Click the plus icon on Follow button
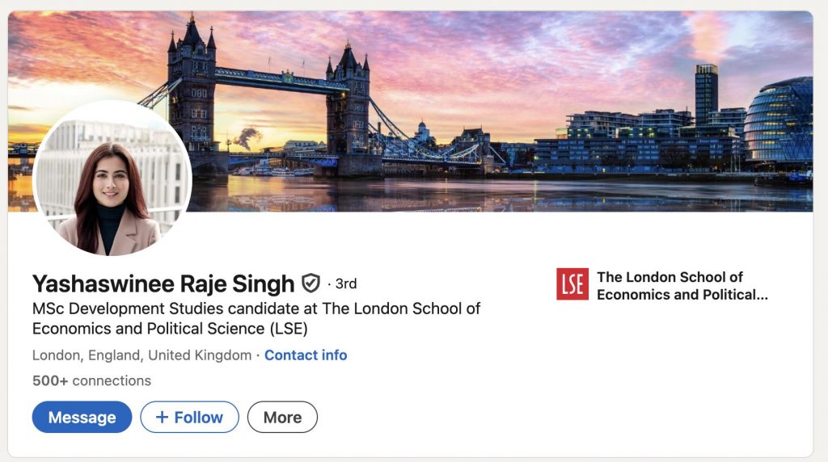828x462 pixels. 162,417
